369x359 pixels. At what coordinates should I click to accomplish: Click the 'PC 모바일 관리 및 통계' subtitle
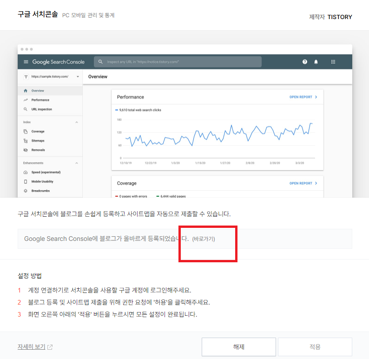pos(88,15)
